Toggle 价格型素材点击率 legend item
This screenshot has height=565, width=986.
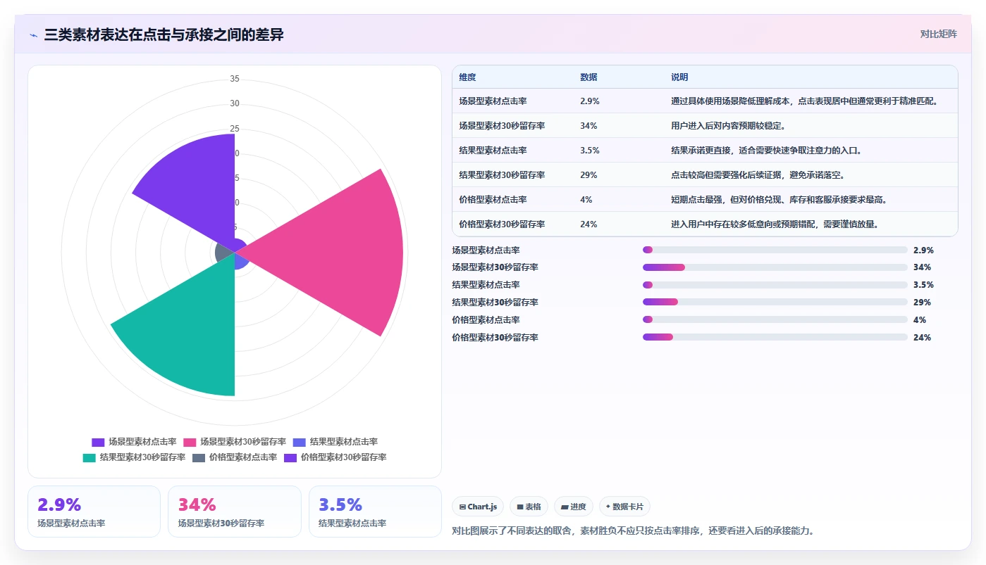(234, 457)
